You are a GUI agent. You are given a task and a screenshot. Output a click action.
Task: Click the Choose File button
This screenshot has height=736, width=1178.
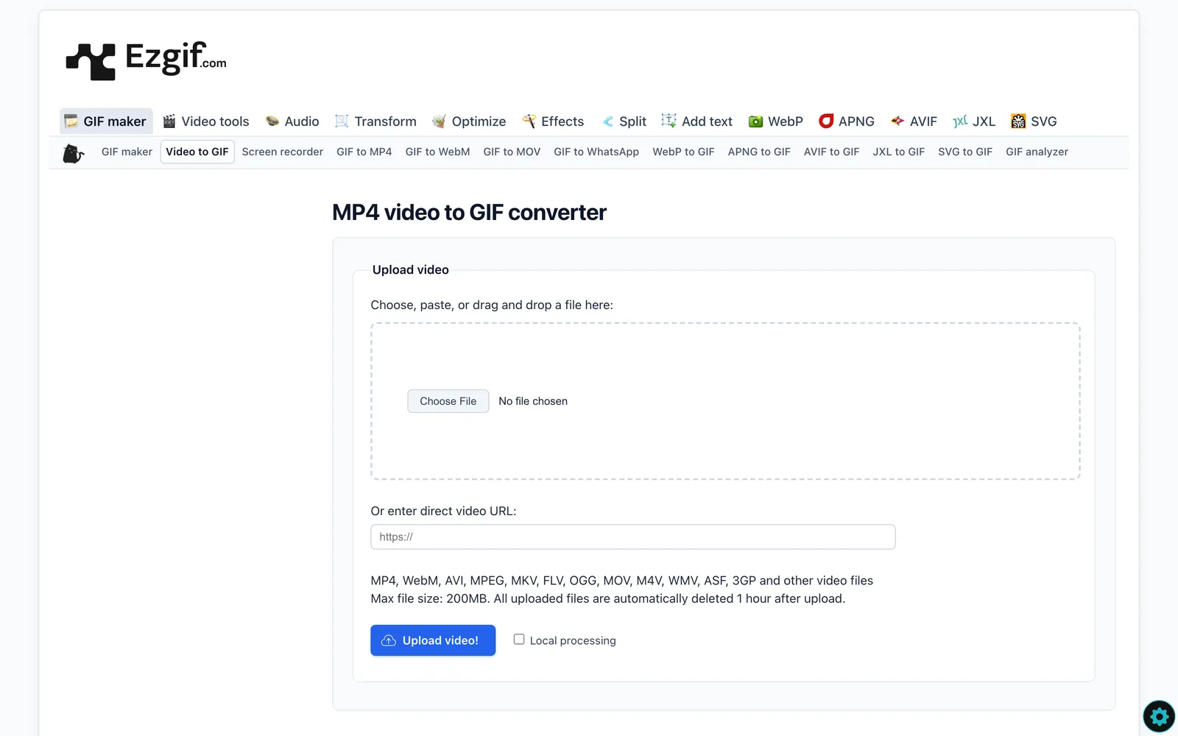coord(448,401)
